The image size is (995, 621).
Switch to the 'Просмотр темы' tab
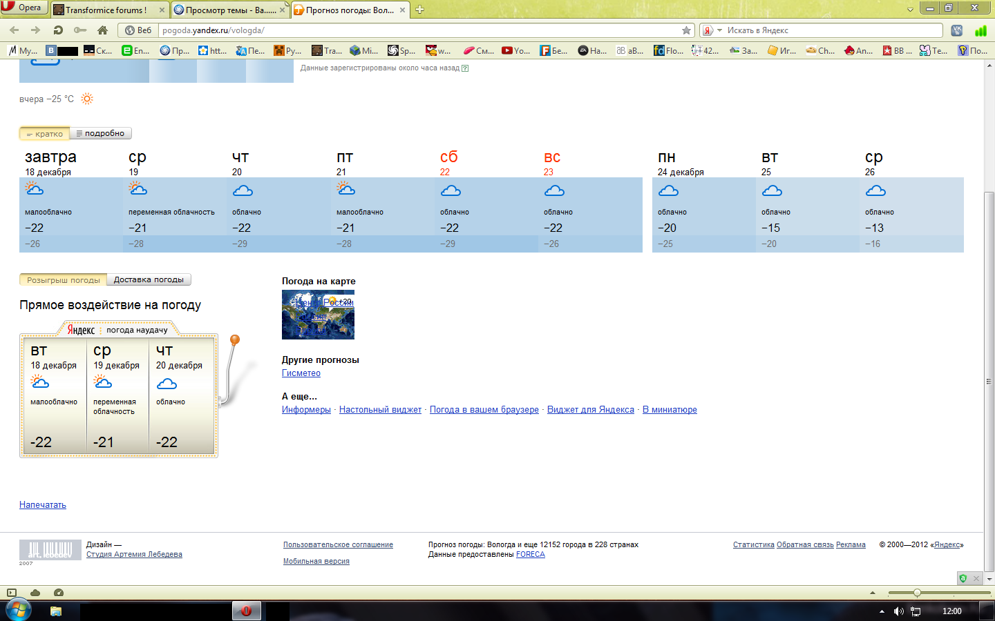point(230,10)
